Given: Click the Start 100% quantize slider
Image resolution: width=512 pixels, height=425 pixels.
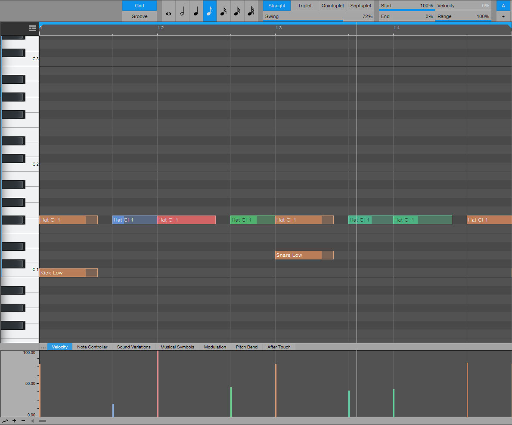Looking at the screenshot, I should pyautogui.click(x=407, y=6).
